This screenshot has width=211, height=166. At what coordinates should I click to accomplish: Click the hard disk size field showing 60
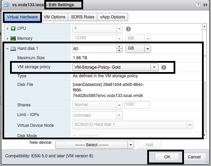click(x=94, y=49)
